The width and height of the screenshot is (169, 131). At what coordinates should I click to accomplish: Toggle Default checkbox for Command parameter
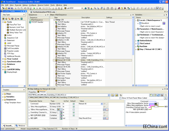(74, 104)
